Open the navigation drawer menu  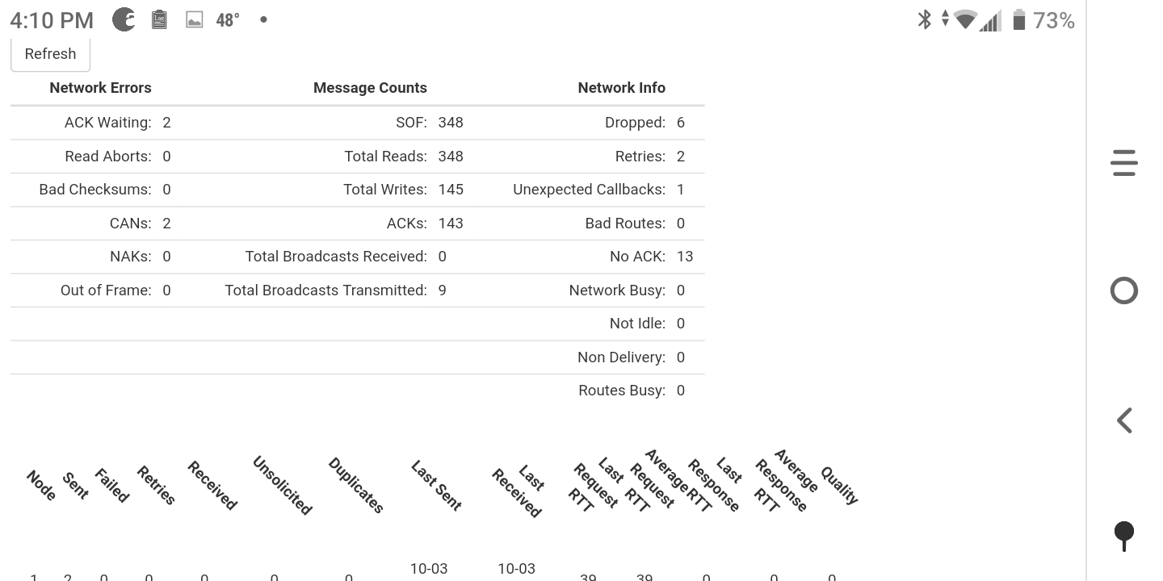[1123, 162]
